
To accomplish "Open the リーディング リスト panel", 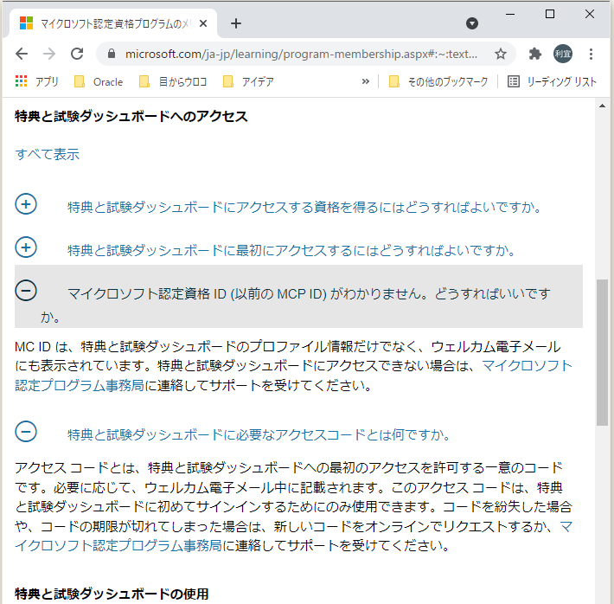I will tap(552, 81).
